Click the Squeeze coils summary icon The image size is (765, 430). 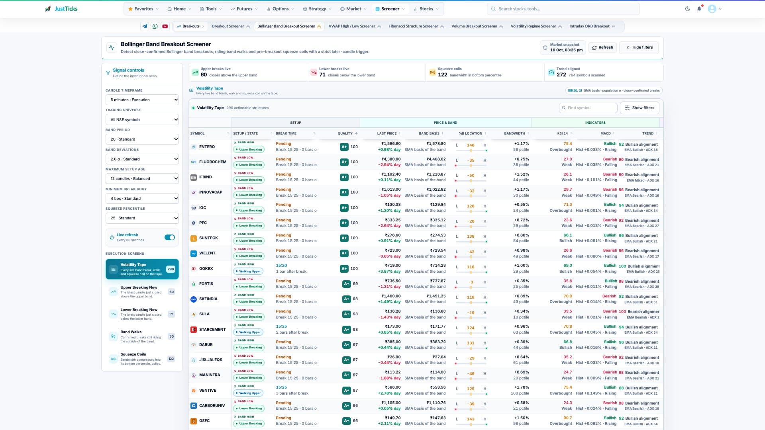pyautogui.click(x=432, y=72)
